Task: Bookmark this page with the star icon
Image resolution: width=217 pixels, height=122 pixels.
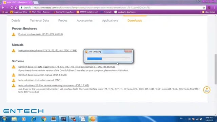Action: pos(204,7)
